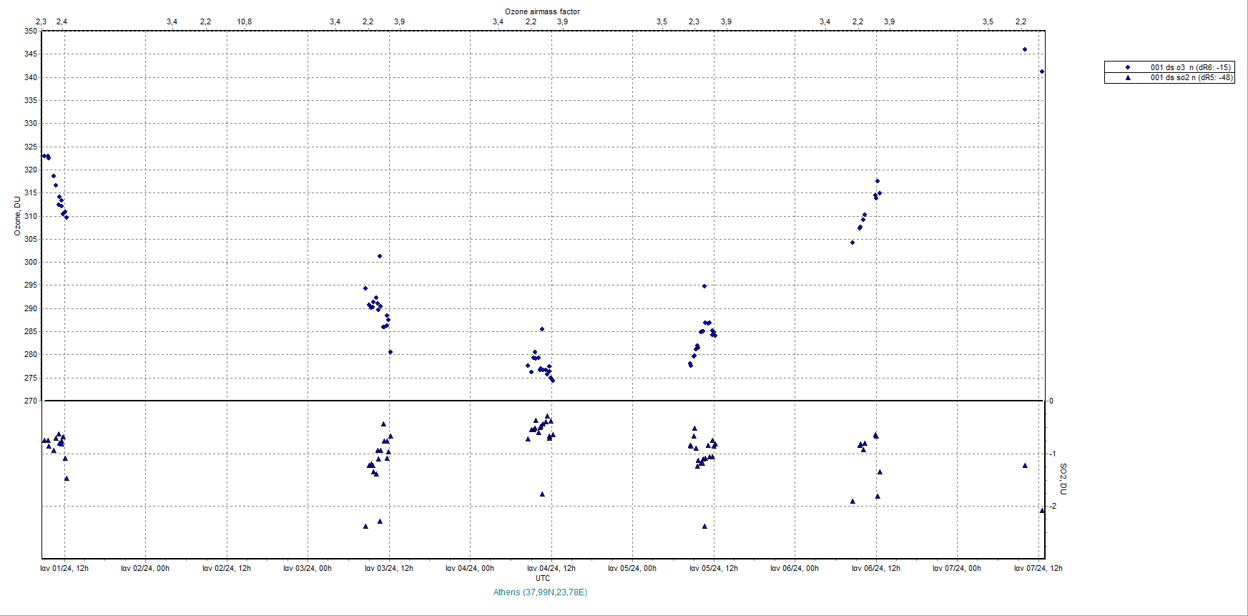Select the last ozone point near 341 DU
Viewport: 1248px width, 616px height.
1042,72
